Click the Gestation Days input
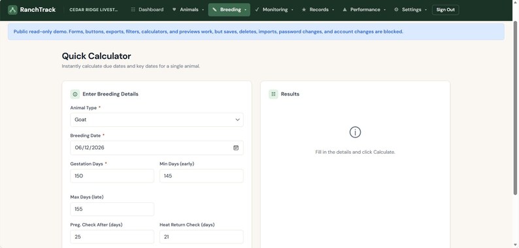519x248 pixels. tap(112, 176)
